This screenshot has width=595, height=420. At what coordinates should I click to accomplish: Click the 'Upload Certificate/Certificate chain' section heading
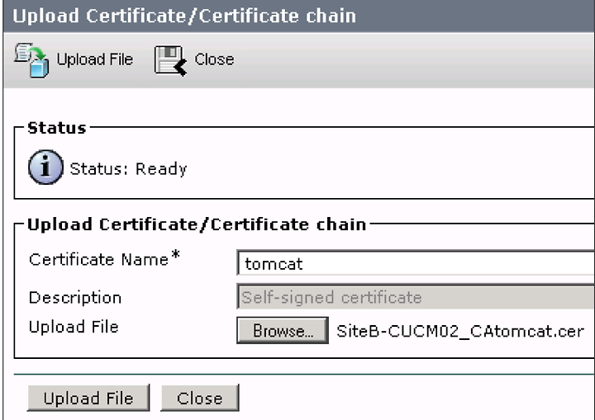click(197, 224)
